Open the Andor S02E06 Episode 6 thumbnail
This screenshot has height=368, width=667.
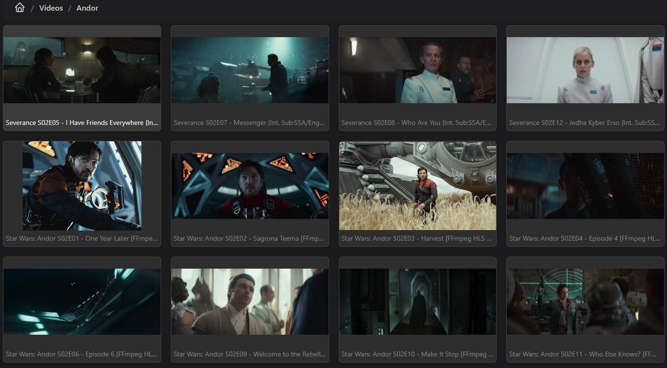82,302
